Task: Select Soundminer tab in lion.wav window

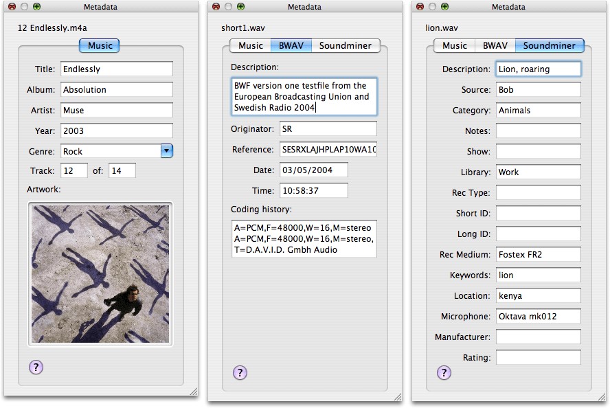Action: (550, 45)
